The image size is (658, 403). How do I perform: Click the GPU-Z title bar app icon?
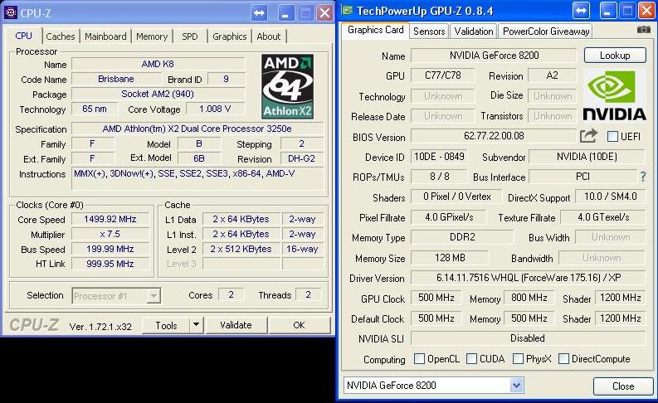click(347, 10)
